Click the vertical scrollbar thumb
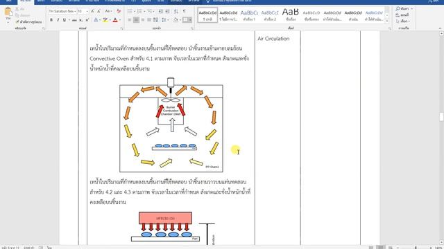 441,117
